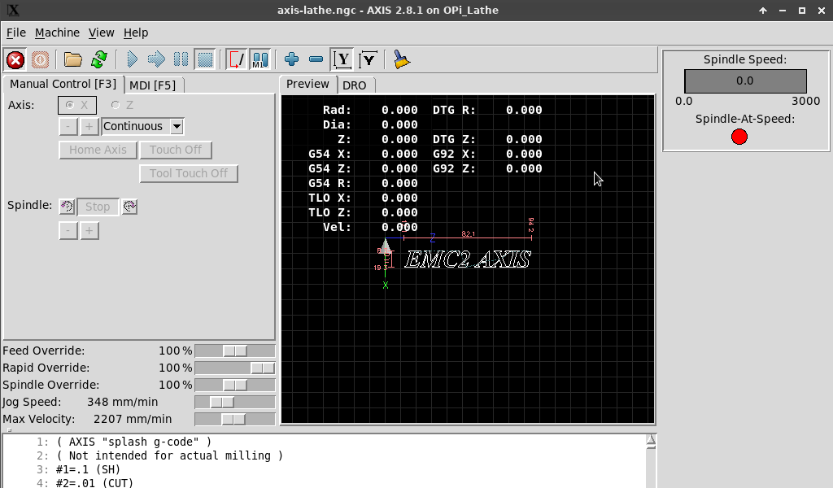Image resolution: width=833 pixels, height=488 pixels.
Task: Zoom in with blue plus icon
Action: [292, 59]
